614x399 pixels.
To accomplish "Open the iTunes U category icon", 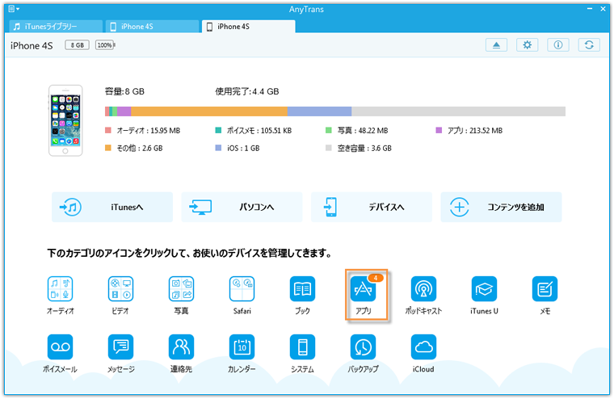I will (485, 289).
